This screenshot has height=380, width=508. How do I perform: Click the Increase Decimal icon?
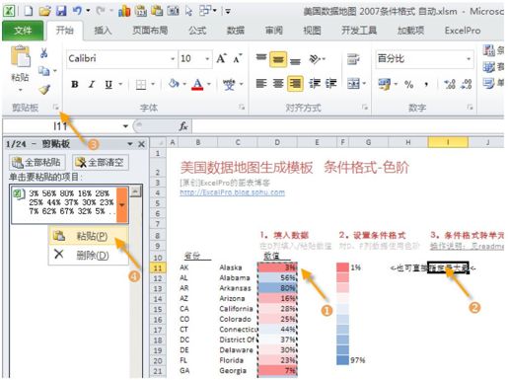click(x=450, y=84)
